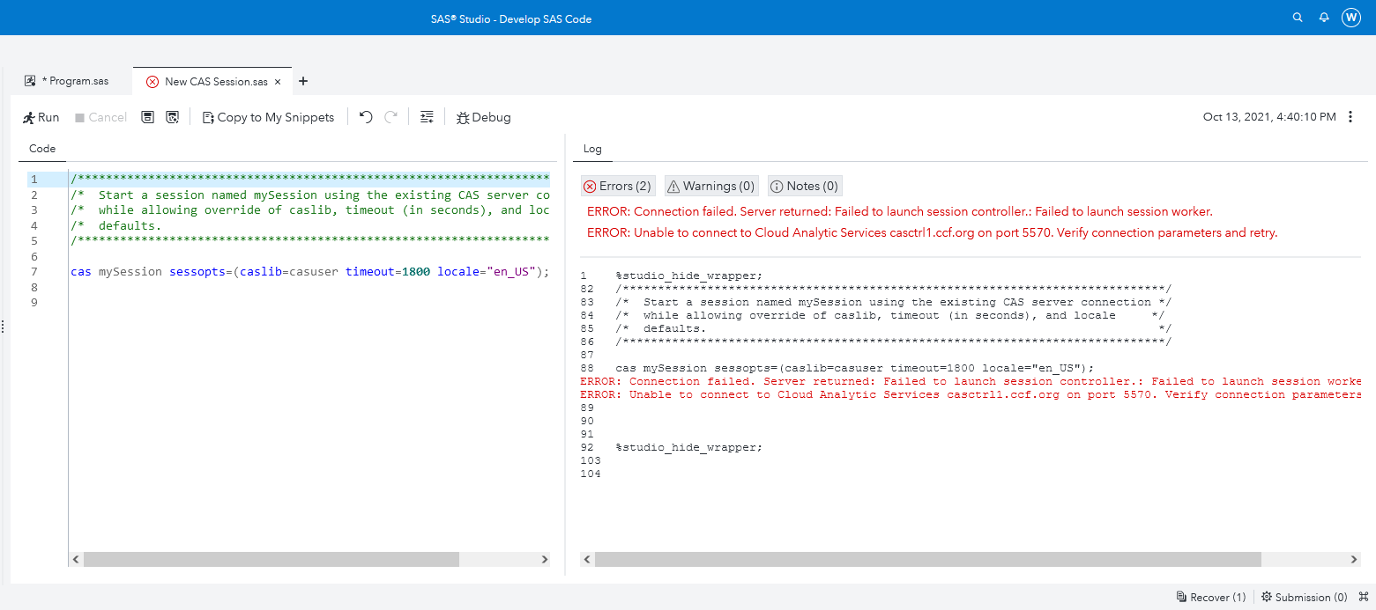The width and height of the screenshot is (1376, 610).
Task: Select the Log tab
Action: point(592,149)
